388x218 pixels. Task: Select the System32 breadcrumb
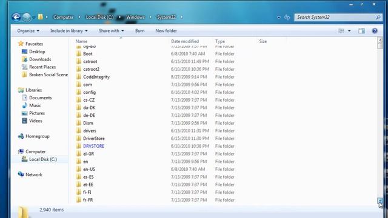166,17
